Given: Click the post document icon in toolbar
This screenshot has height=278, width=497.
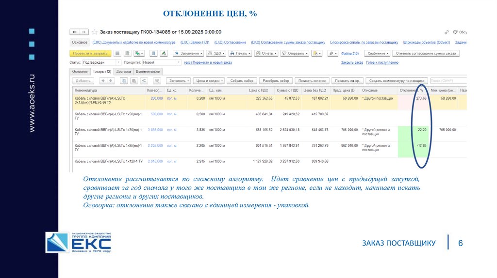Looking at the screenshot, I should click(128, 53).
